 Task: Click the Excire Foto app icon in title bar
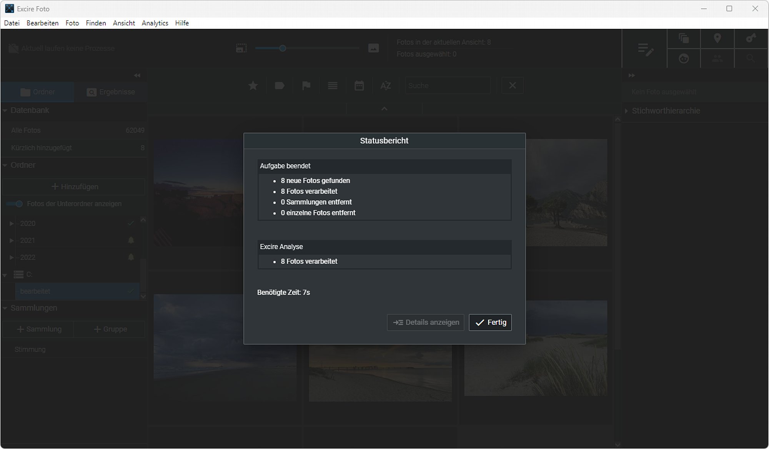(x=9, y=8)
